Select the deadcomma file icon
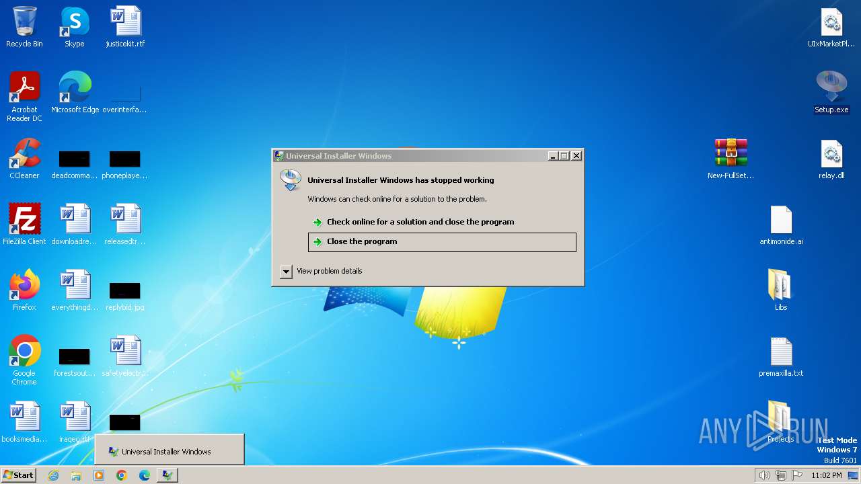 75,163
